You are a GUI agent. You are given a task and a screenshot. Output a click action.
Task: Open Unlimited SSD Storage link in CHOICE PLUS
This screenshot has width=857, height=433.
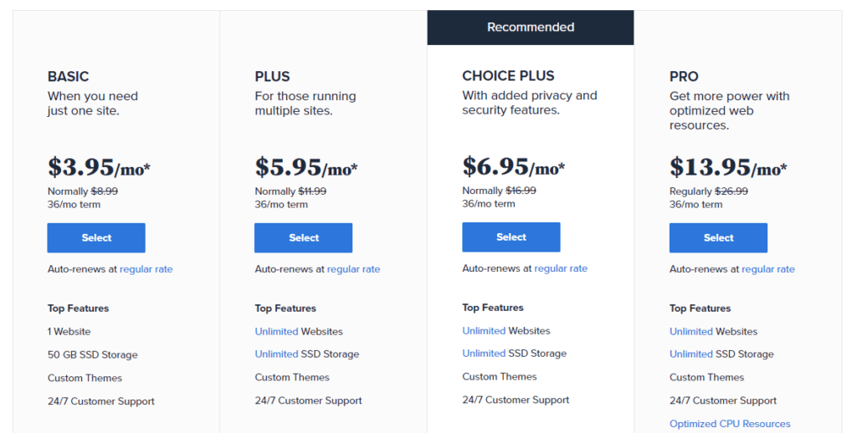click(x=484, y=354)
